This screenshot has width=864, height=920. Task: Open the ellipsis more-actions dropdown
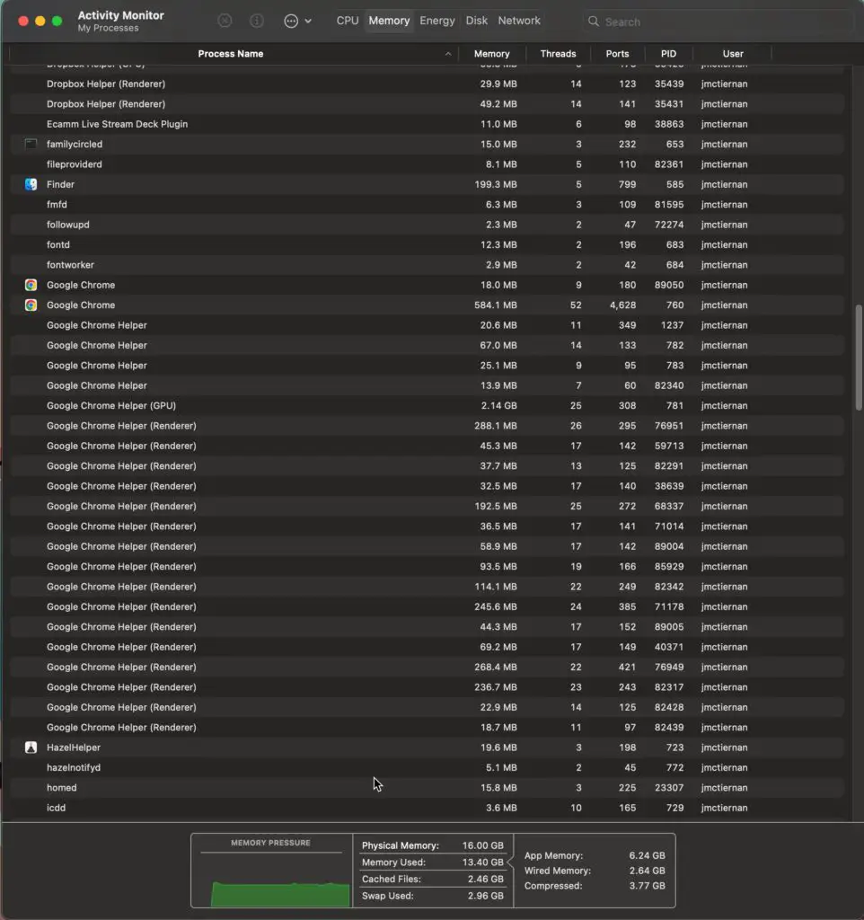297,22
